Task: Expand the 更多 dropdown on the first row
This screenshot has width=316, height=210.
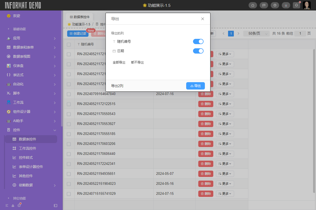Action: pyautogui.click(x=225, y=54)
